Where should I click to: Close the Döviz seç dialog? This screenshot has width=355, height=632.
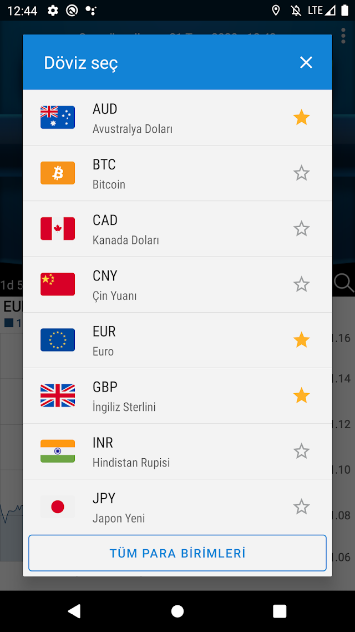306,62
